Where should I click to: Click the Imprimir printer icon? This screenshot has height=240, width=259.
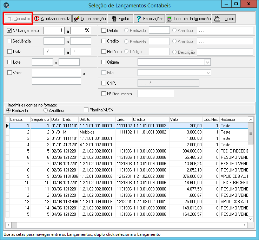point(217,19)
